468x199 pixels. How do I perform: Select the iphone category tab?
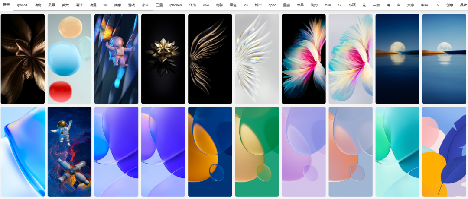coord(22,5)
